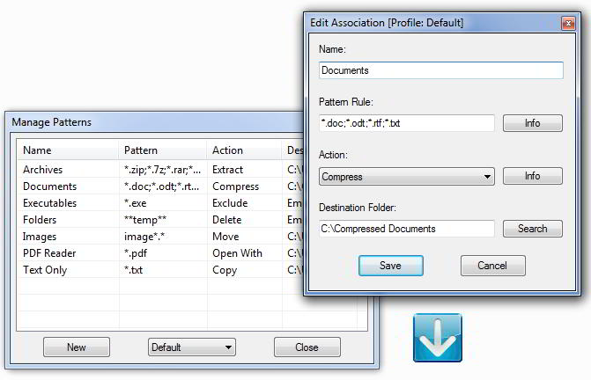Open the Action dropdown set to Compress
This screenshot has width=591, height=380.
(x=406, y=177)
